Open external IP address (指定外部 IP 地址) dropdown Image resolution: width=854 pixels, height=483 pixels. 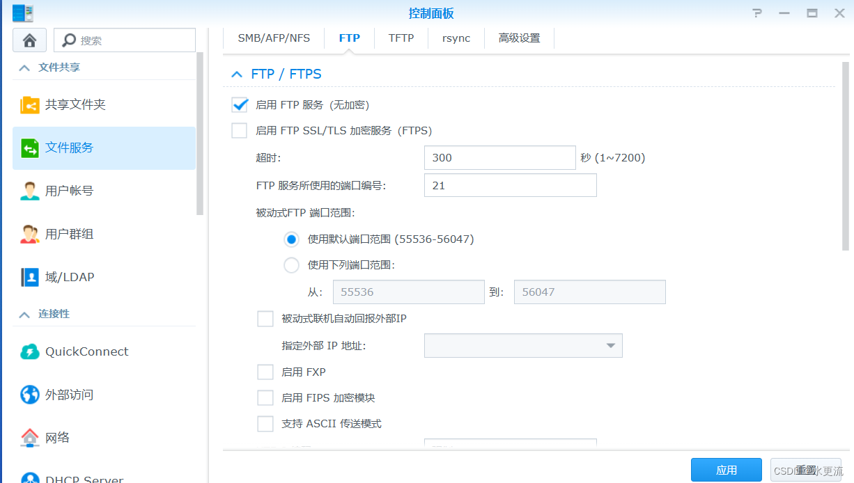point(523,346)
